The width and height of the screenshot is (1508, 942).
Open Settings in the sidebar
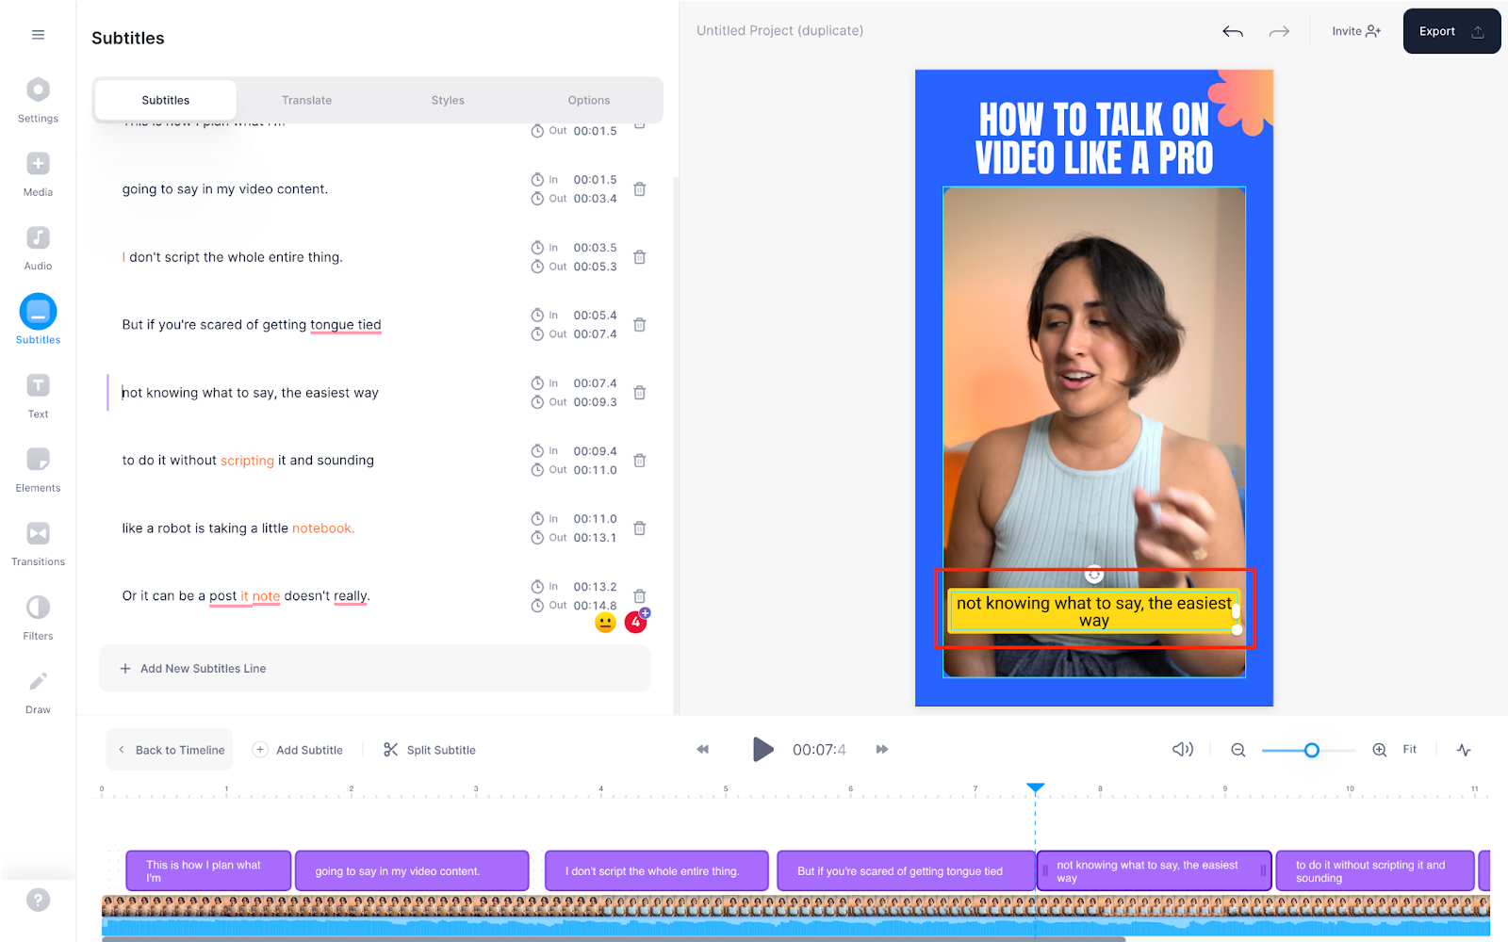point(38,101)
